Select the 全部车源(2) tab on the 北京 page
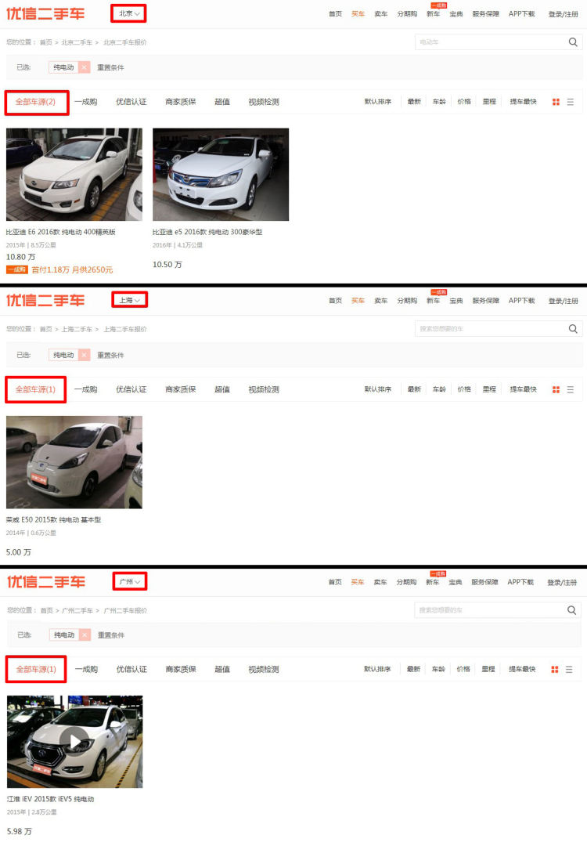Screen dimensions: 587x846 tap(35, 102)
